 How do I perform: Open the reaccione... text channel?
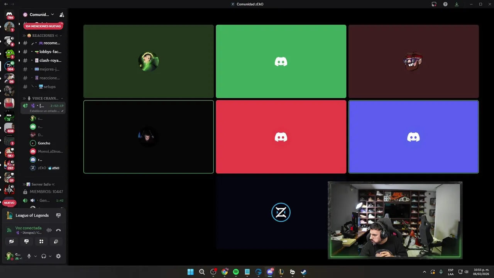click(43, 78)
